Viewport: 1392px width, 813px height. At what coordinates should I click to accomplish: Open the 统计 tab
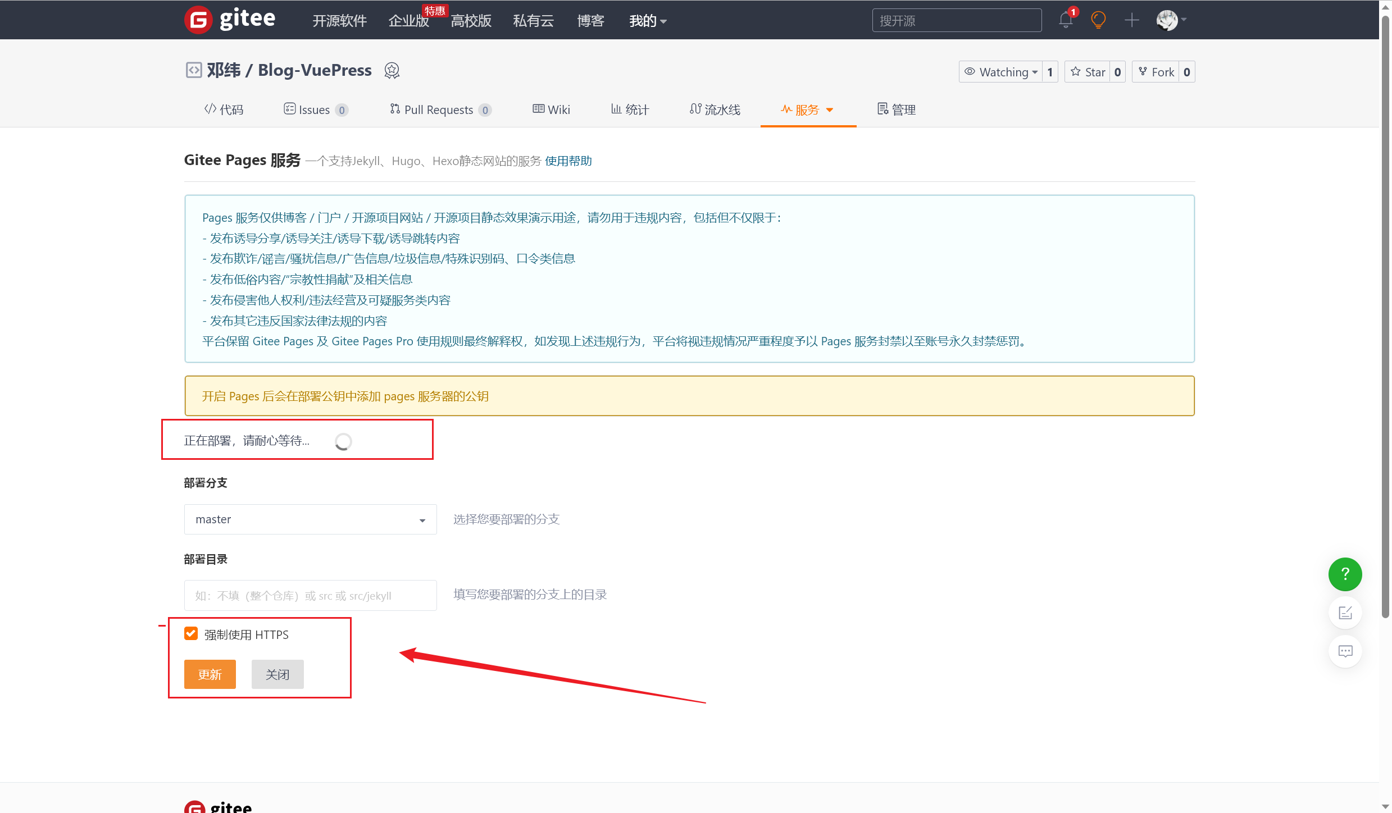pyautogui.click(x=630, y=109)
